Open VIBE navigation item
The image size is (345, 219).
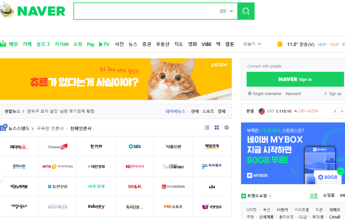tap(206, 44)
